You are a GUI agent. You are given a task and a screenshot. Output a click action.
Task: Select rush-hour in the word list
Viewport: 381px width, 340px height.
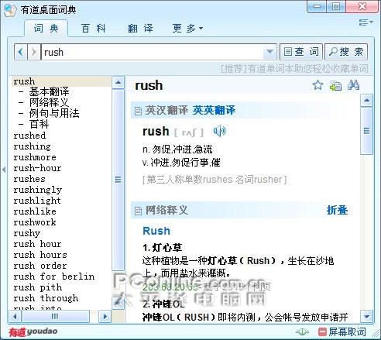pos(37,168)
